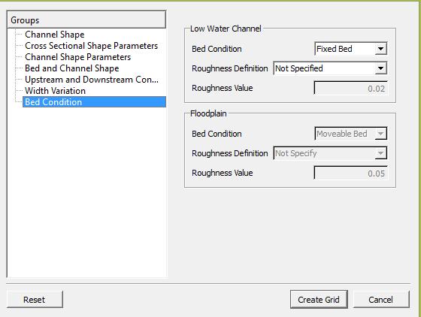Viewport: 421px width, 317px height.
Task: Open the Upstream and Downstream Con... group
Action: tap(92, 80)
